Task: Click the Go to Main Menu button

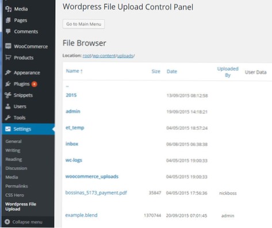Action: tap(83, 24)
